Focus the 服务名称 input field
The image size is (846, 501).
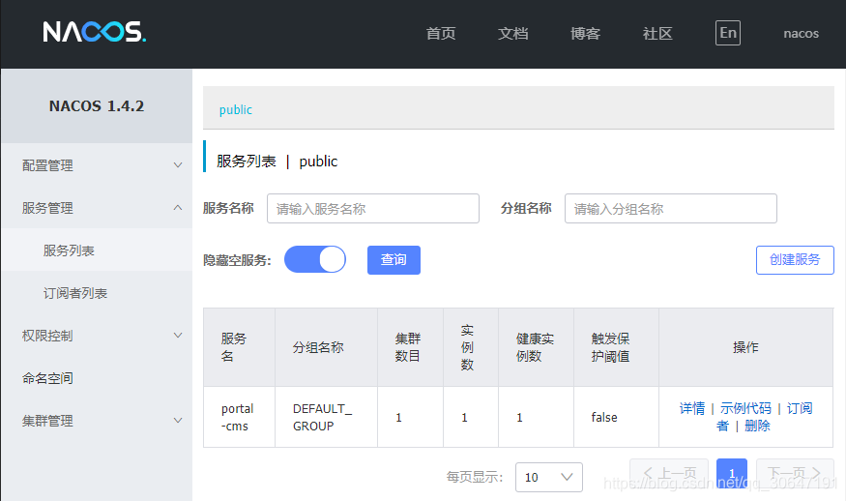coord(373,208)
